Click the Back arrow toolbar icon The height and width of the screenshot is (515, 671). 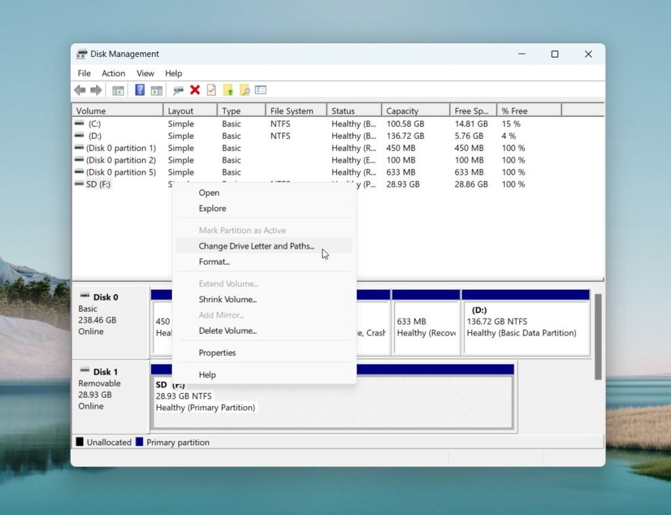pyautogui.click(x=80, y=90)
